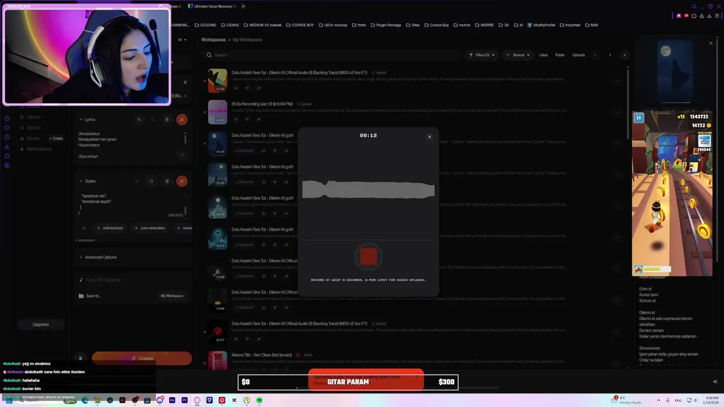Click the + Create button beside Hooks
724x407 pixels.
coord(56,138)
